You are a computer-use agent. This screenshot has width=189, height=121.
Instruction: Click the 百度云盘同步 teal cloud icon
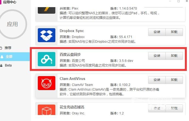click(x=47, y=59)
